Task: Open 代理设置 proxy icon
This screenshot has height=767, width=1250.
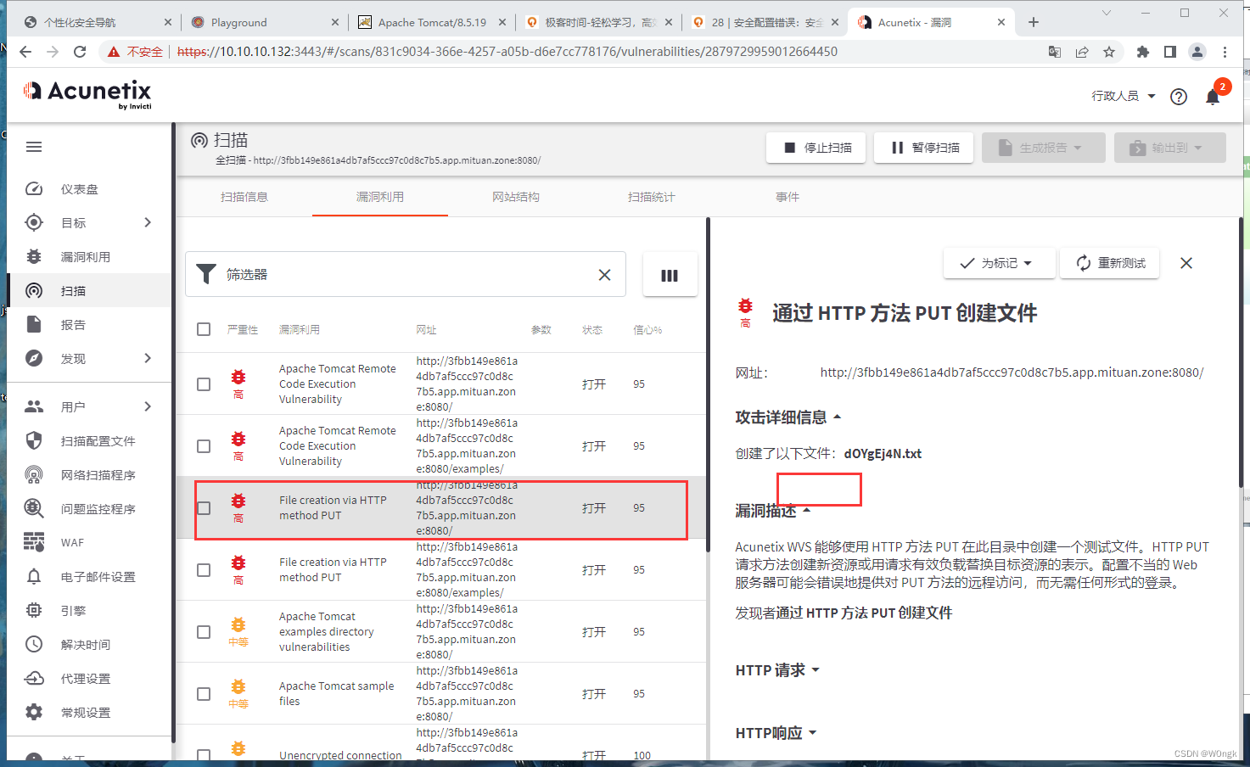Action: (x=34, y=678)
